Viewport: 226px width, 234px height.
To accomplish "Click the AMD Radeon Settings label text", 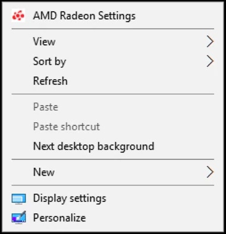I will [84, 15].
